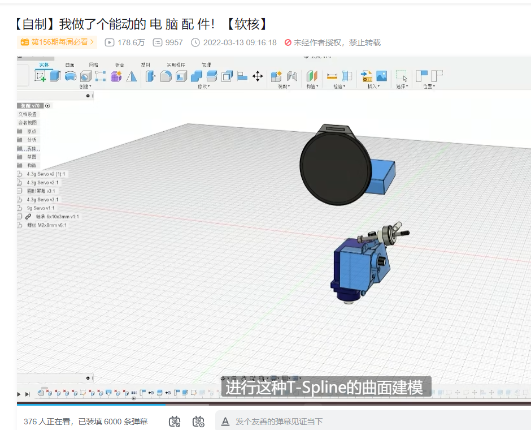
Task: Open the 创建 dropdown menu
Action: tap(85, 87)
